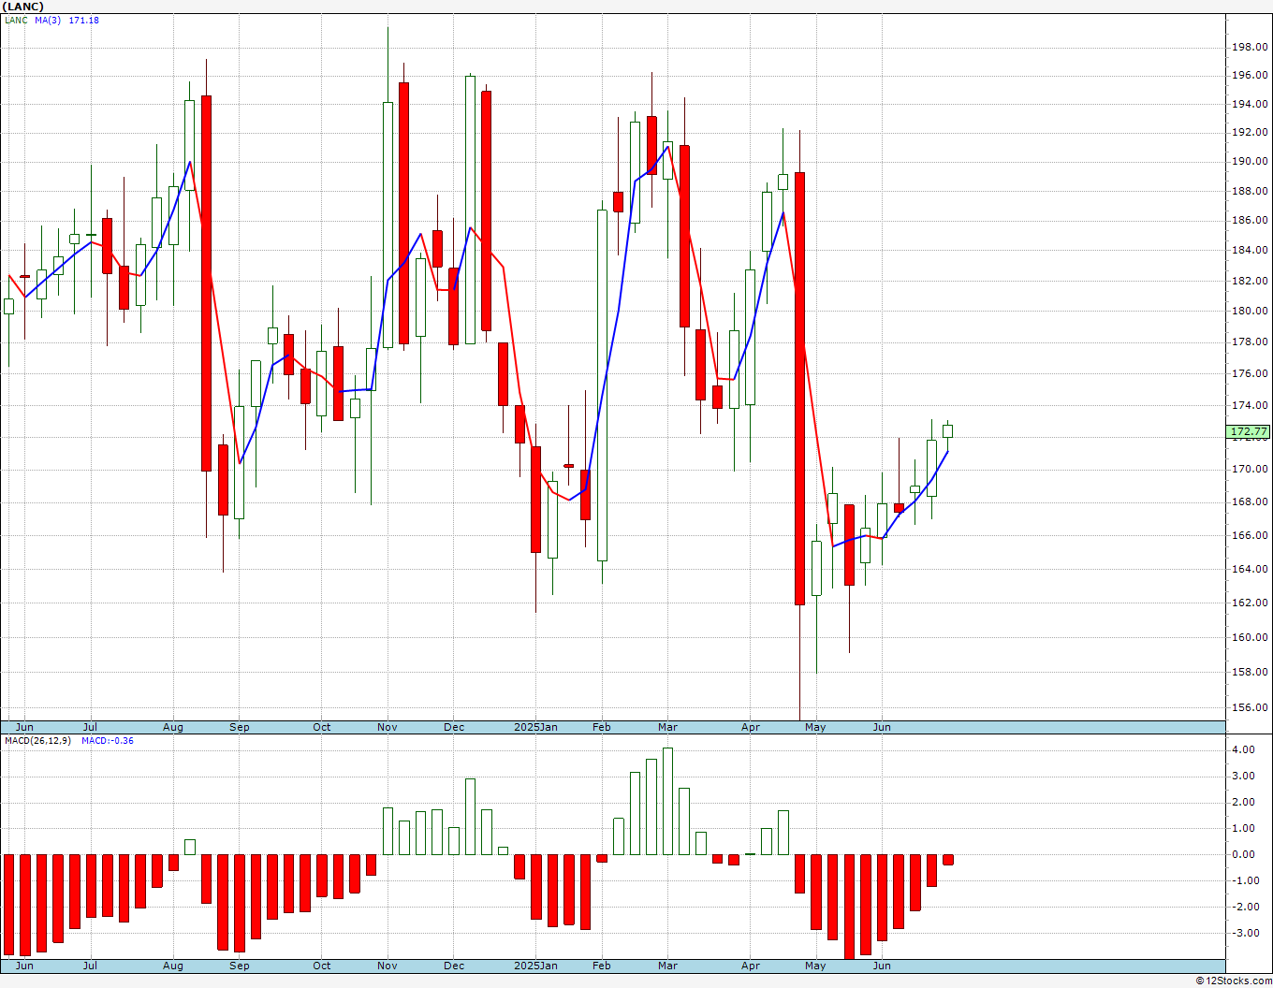Screen dimensions: 1273x988
Task: Select Apr on the MACD panel date axis
Action: (x=751, y=966)
